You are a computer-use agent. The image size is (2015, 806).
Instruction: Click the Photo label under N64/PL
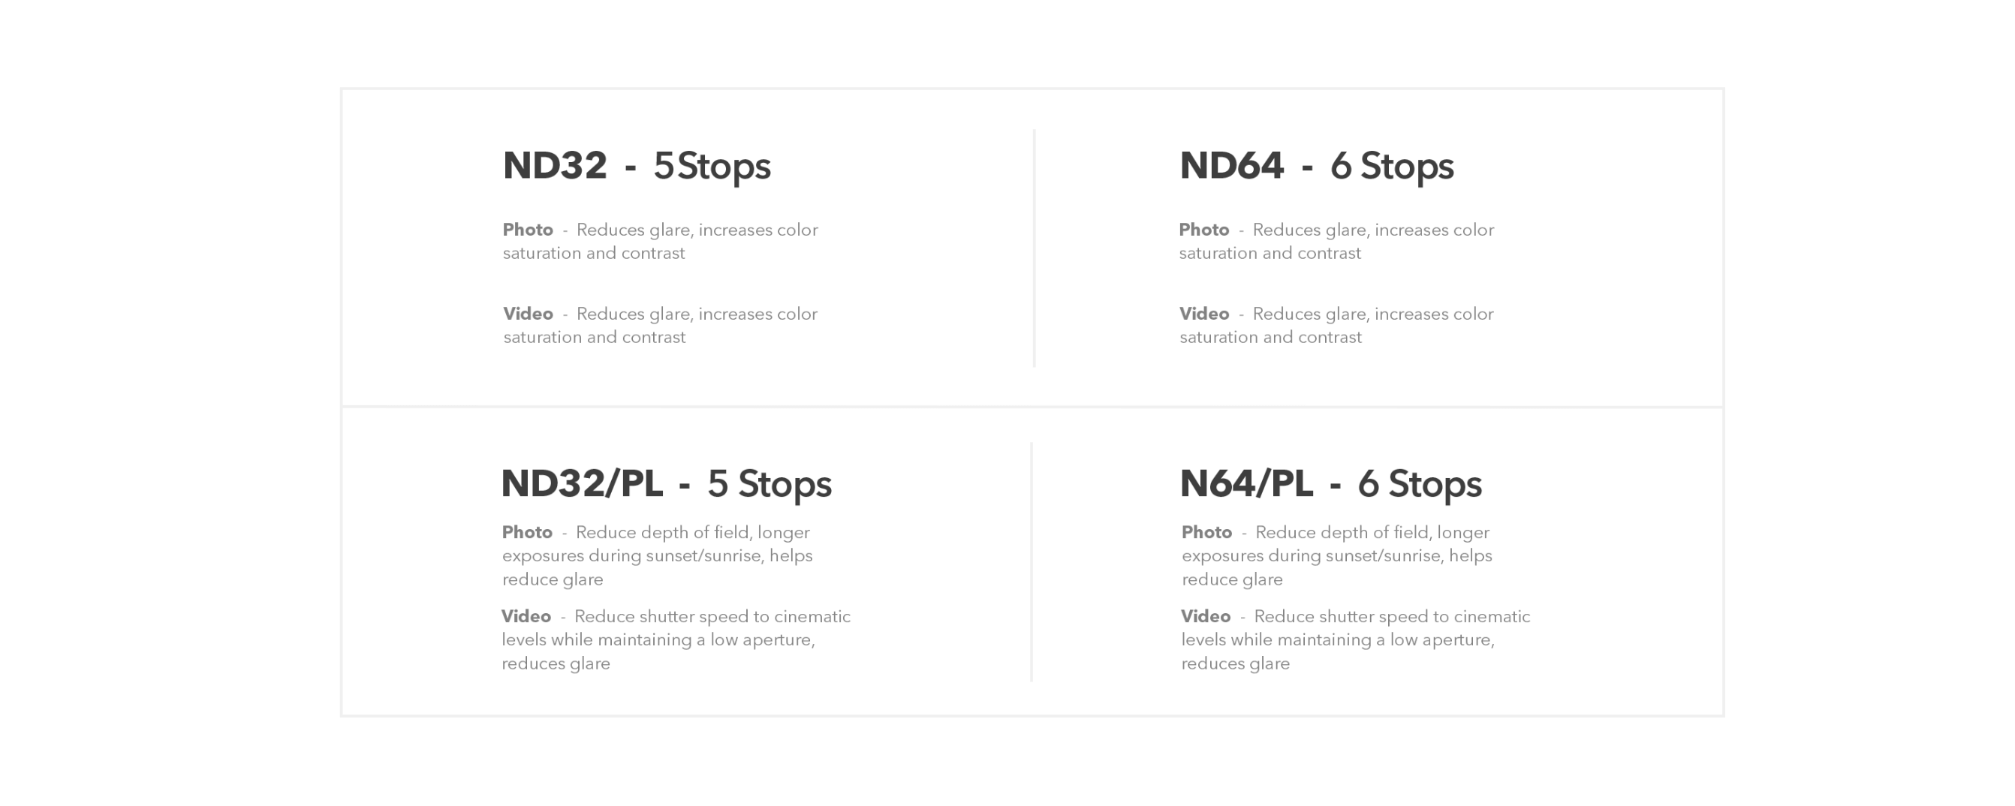pyautogui.click(x=1206, y=532)
